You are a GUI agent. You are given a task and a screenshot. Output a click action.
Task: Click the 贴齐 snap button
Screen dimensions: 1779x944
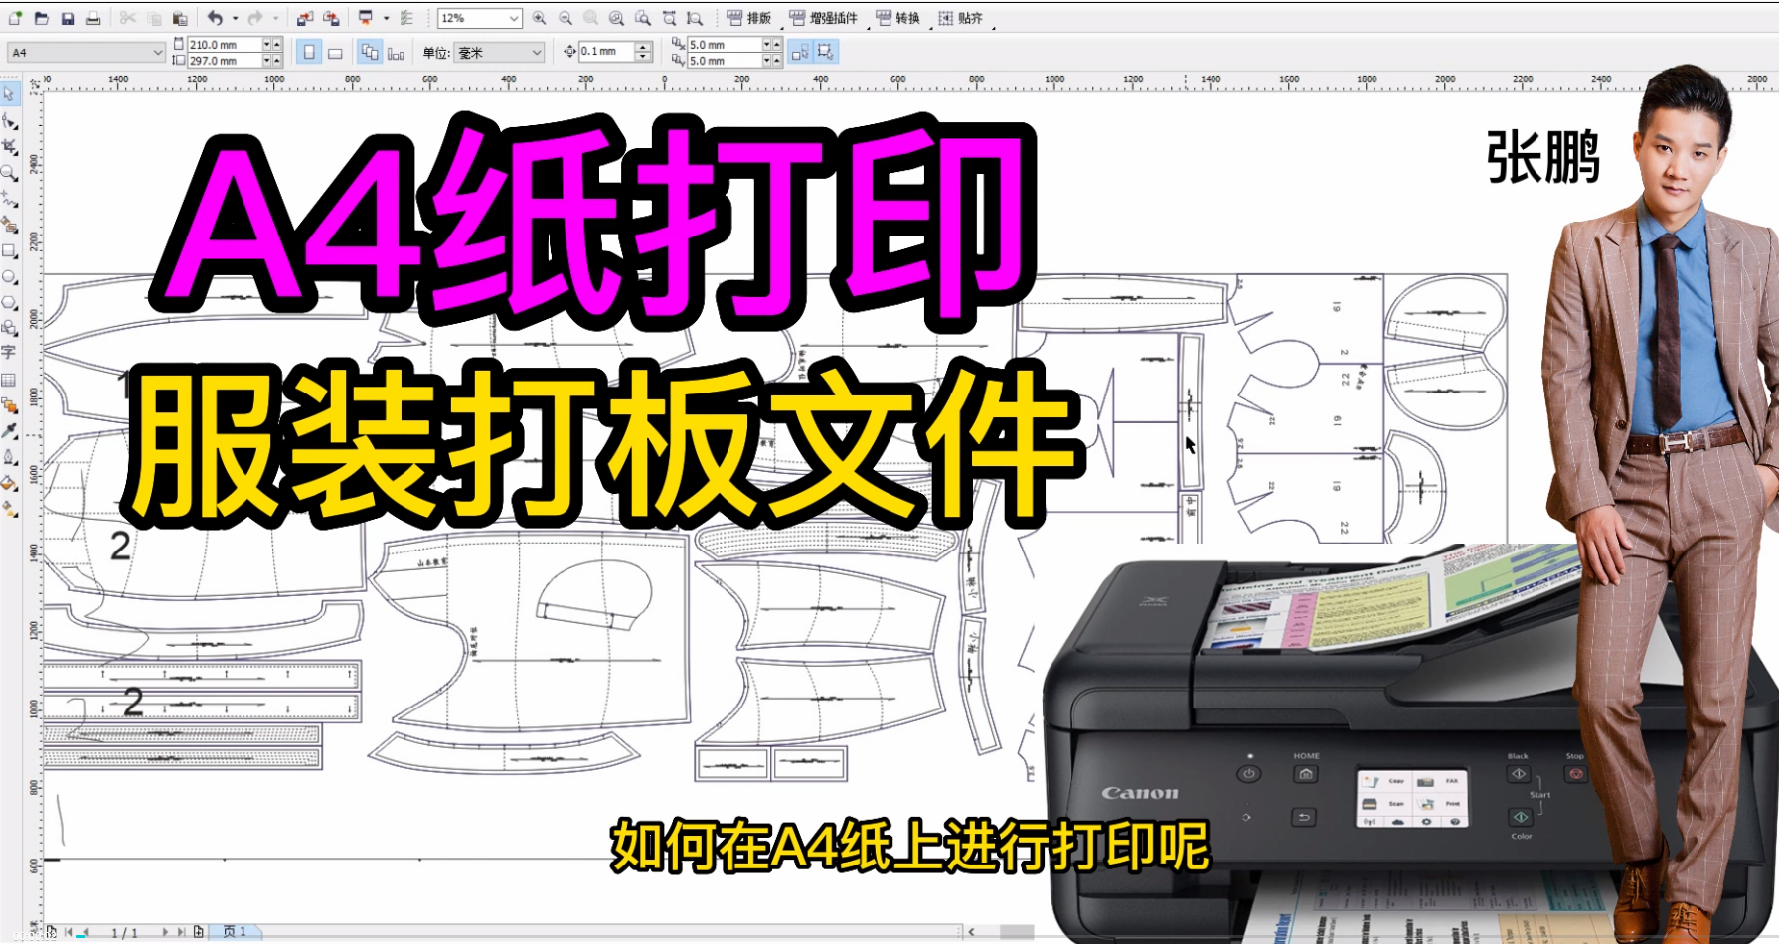(x=969, y=17)
